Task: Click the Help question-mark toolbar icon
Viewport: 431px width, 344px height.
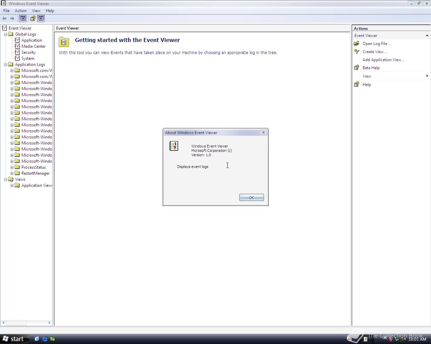Action: tap(33, 18)
